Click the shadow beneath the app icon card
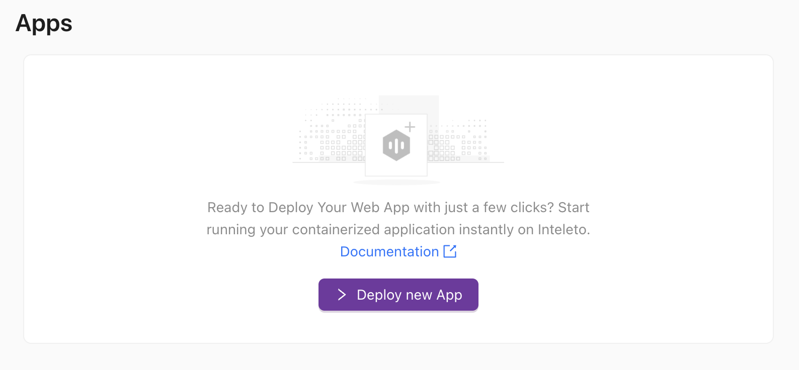Image resolution: width=799 pixels, height=370 pixels. tap(397, 182)
